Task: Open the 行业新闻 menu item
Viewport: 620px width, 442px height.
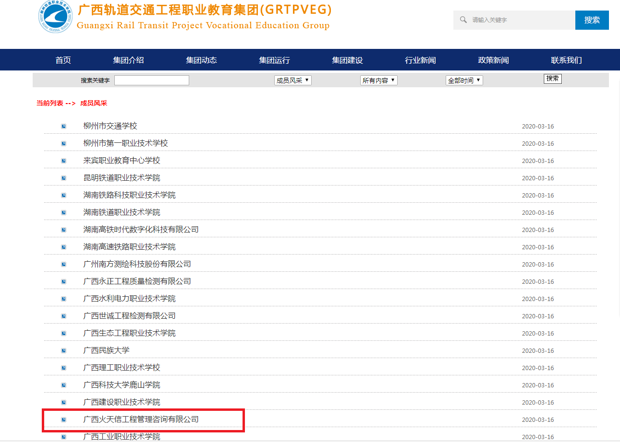Action: pyautogui.click(x=420, y=60)
